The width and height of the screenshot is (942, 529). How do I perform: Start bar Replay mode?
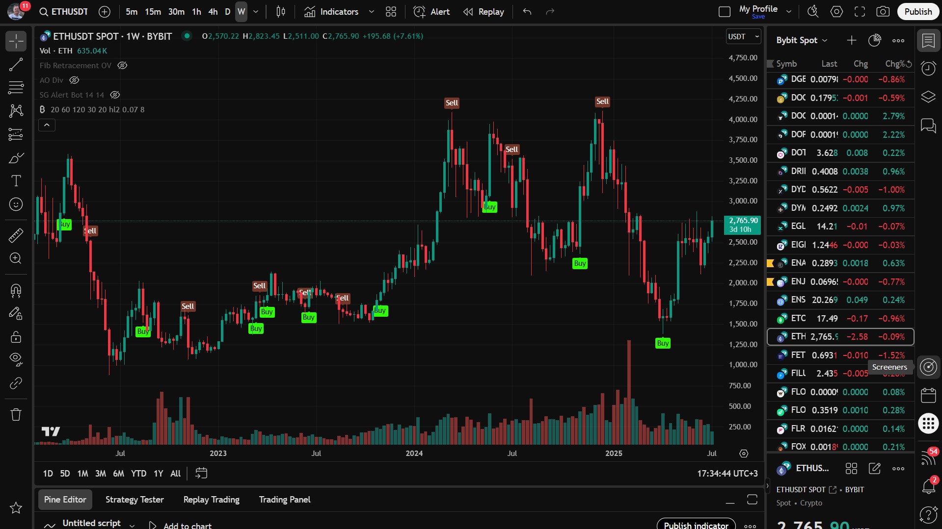click(x=483, y=11)
